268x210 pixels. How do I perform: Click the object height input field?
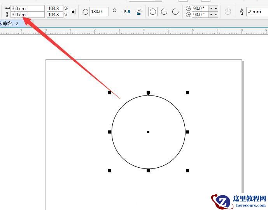tap(27, 15)
